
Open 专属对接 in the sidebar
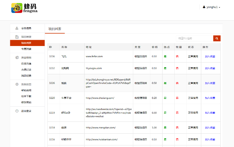pos(26,49)
